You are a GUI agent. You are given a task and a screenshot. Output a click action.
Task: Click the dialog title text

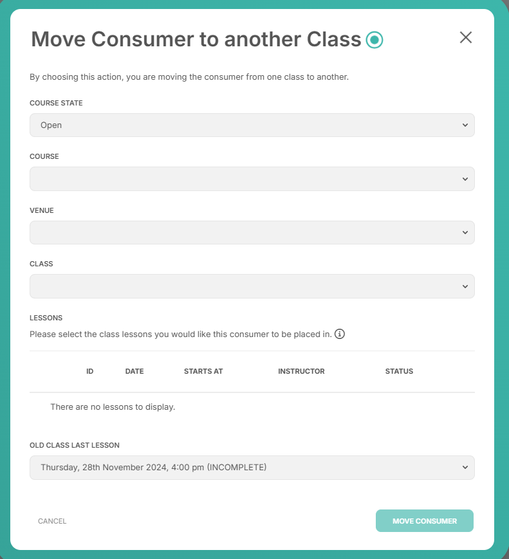pos(196,39)
